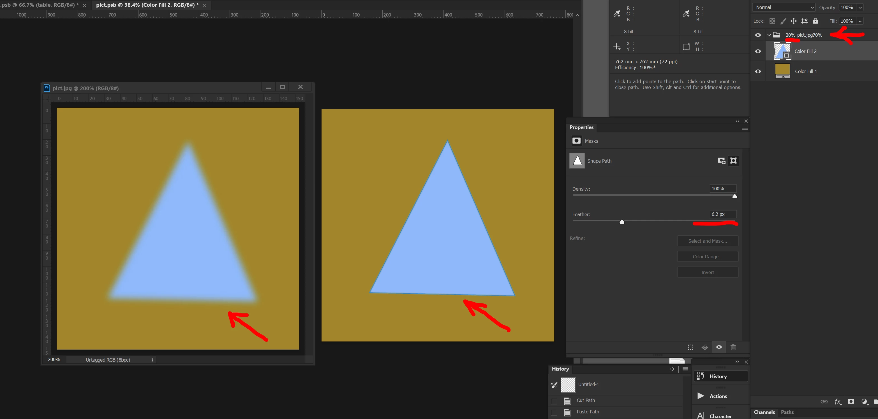
Task: Select the Cut Path history state
Action: (x=586, y=400)
